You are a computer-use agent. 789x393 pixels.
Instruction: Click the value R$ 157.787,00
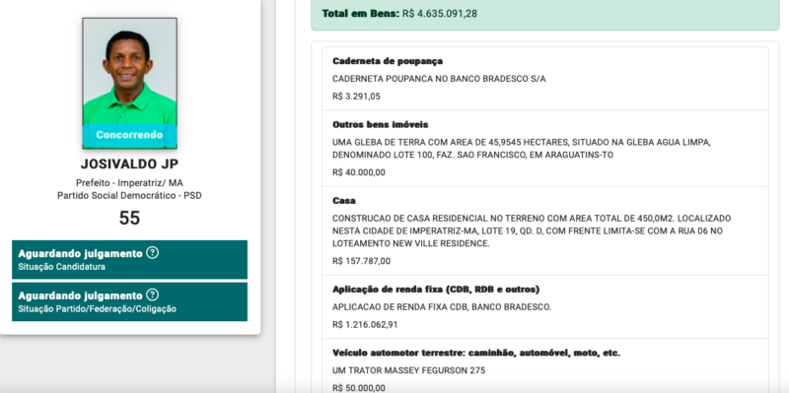[361, 261]
